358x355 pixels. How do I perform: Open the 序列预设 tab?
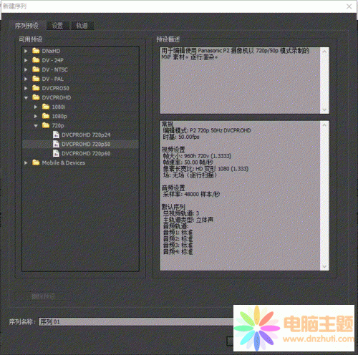click(x=26, y=26)
